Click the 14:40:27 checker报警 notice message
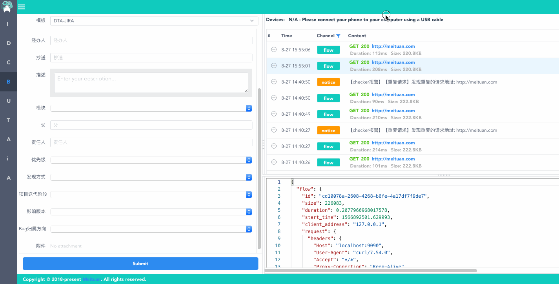 423,130
